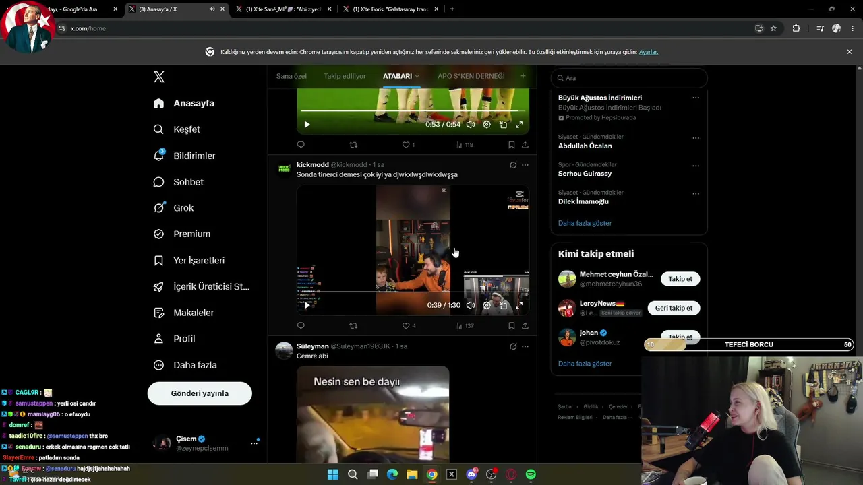The width and height of the screenshot is (863, 485).
Task: Switch to the Takip ediyor tab
Action: point(345,76)
